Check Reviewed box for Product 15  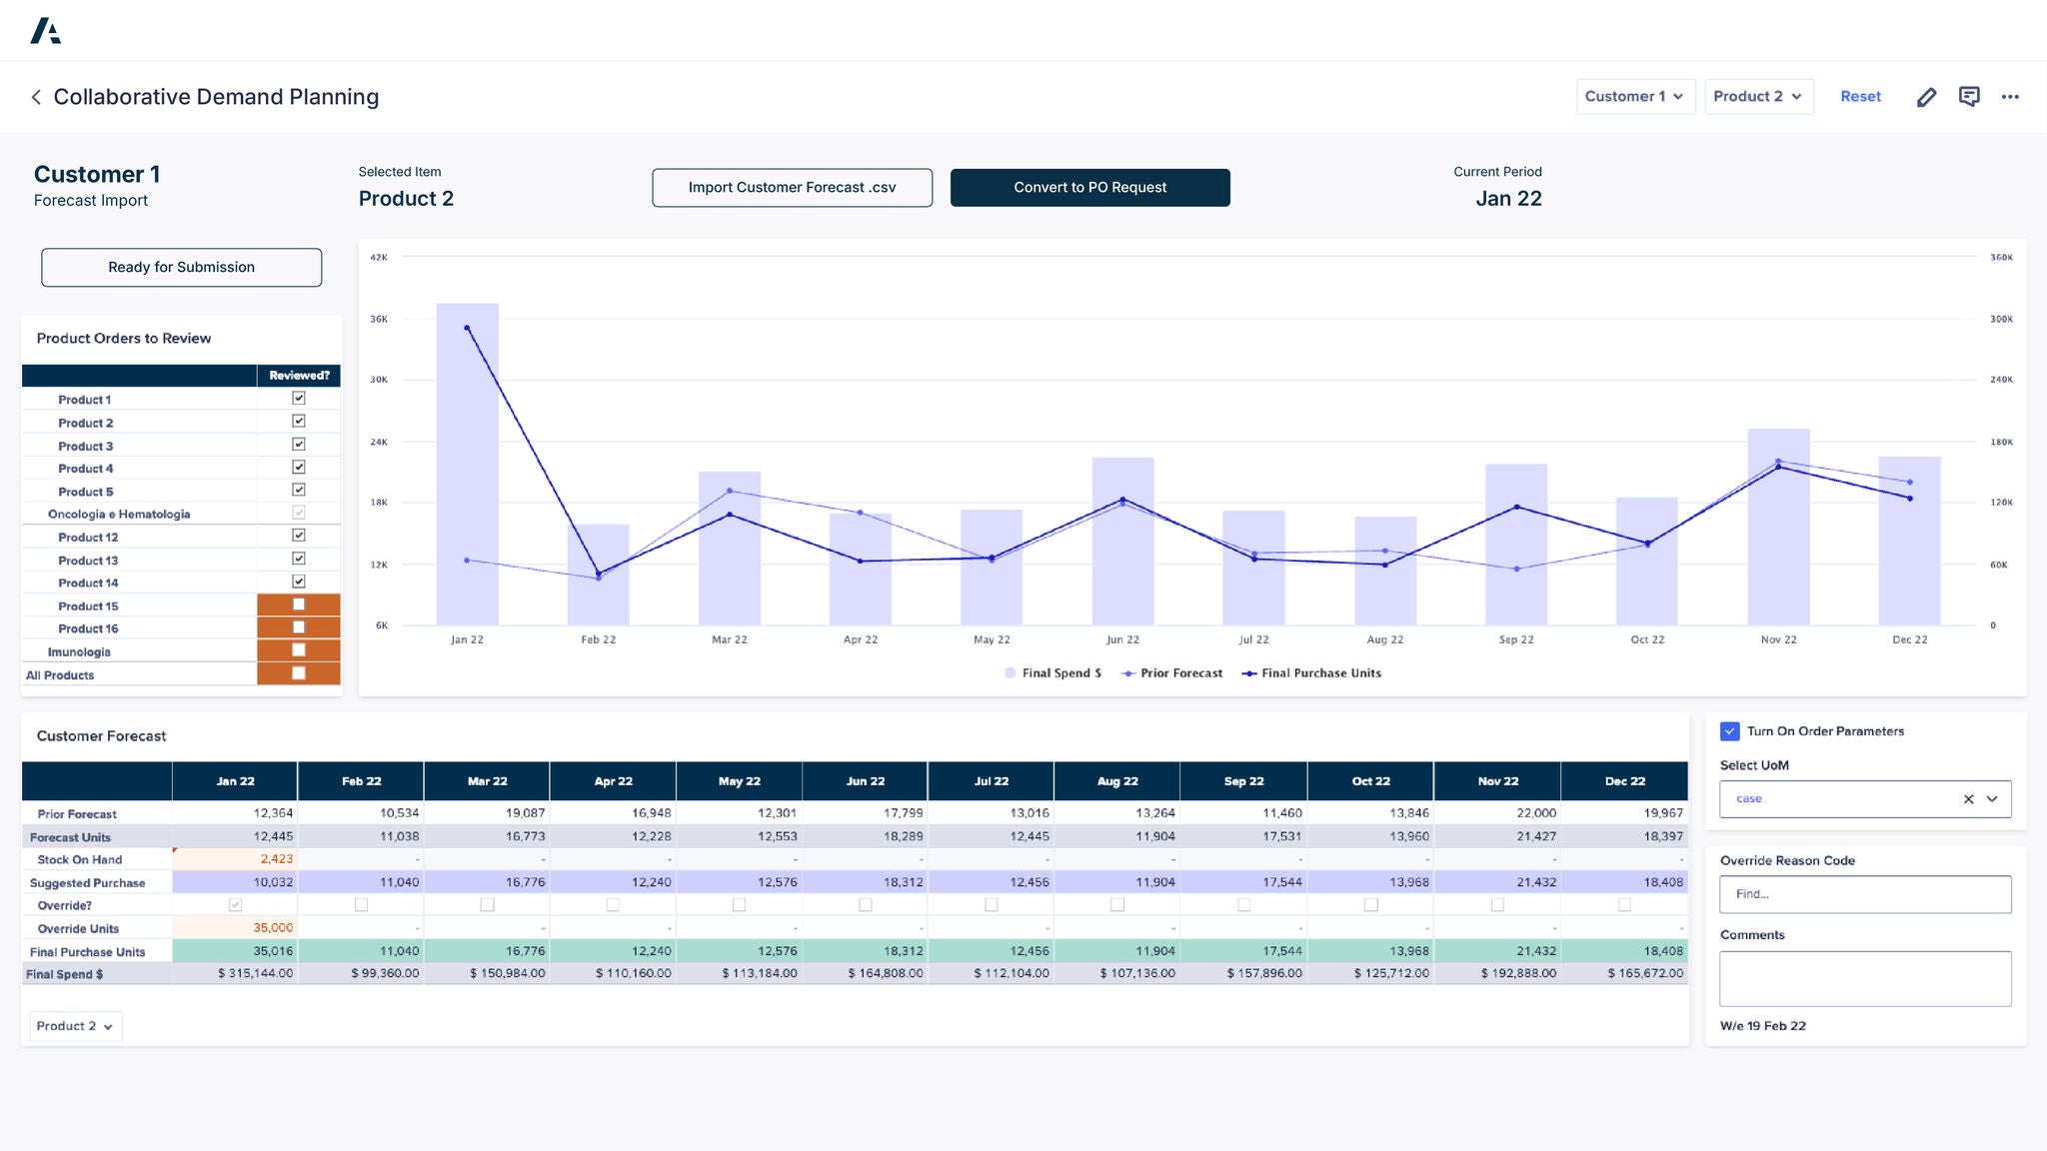pyautogui.click(x=298, y=604)
